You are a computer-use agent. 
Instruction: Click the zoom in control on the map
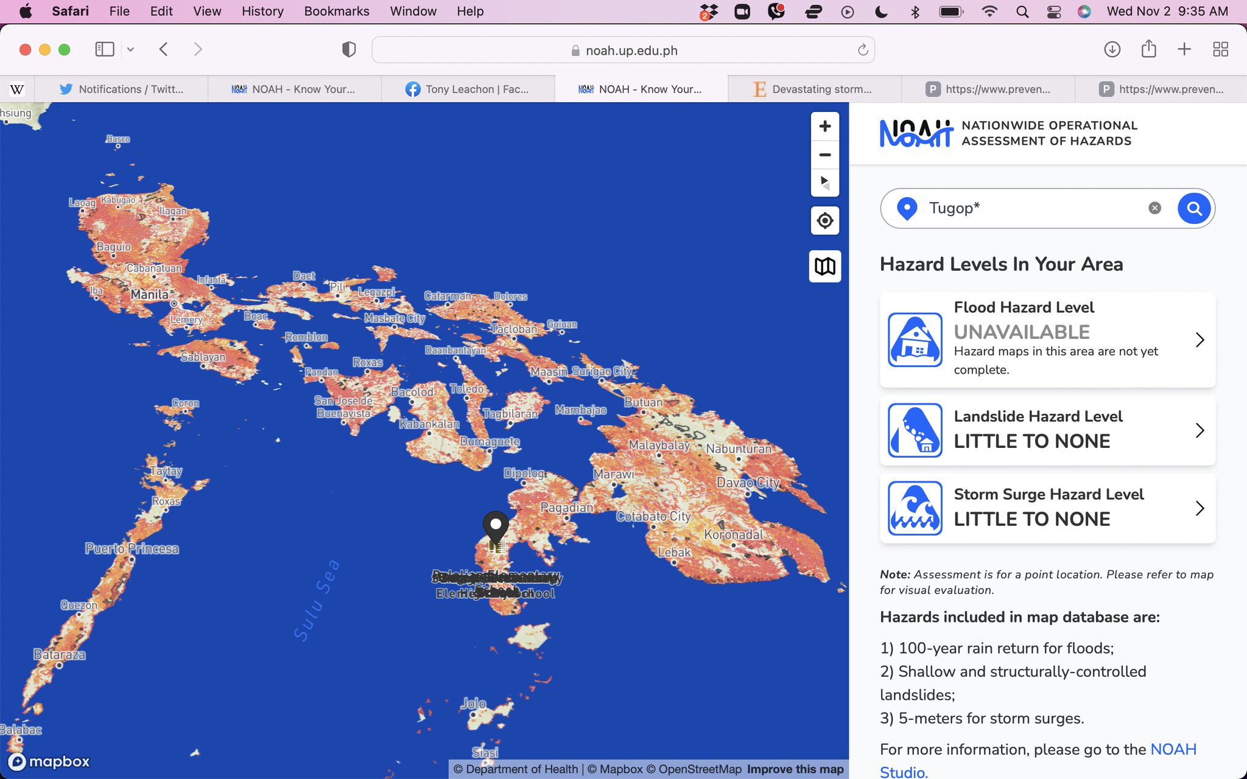pyautogui.click(x=825, y=126)
